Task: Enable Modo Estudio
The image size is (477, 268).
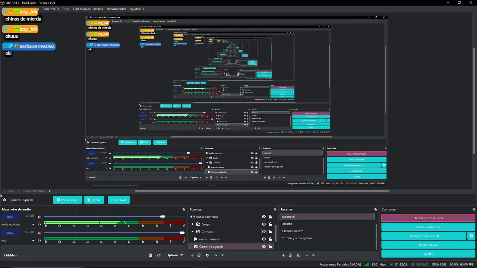Action: [x=428, y=245]
